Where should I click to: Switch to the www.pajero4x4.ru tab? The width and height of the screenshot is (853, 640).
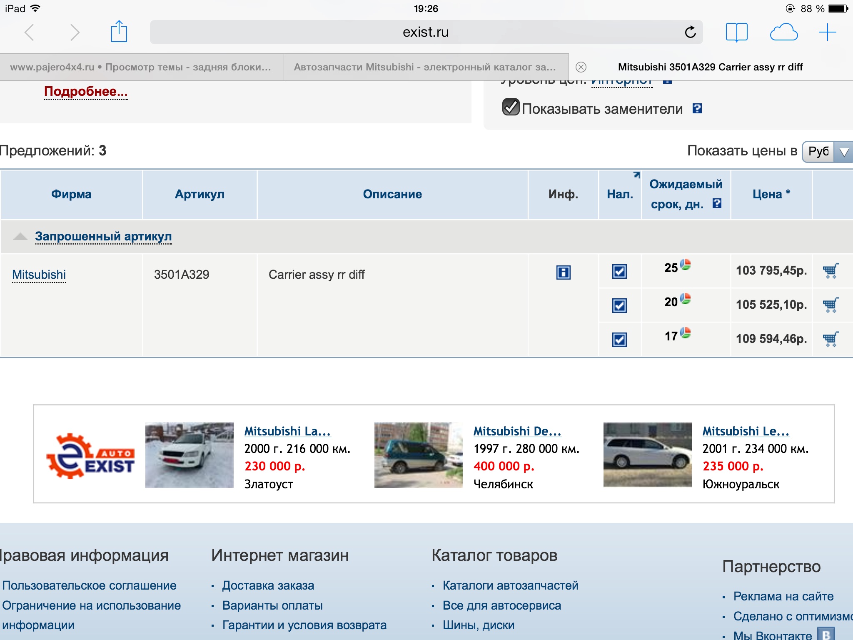(x=141, y=67)
